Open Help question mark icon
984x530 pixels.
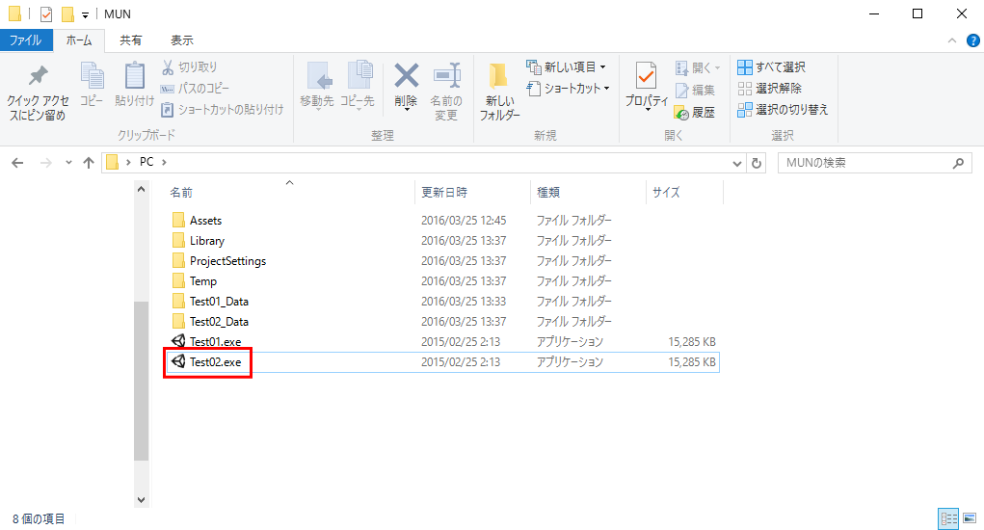click(972, 40)
